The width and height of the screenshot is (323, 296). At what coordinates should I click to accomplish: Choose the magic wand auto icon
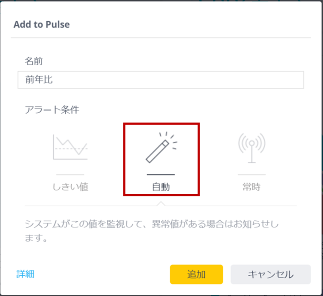click(x=161, y=147)
